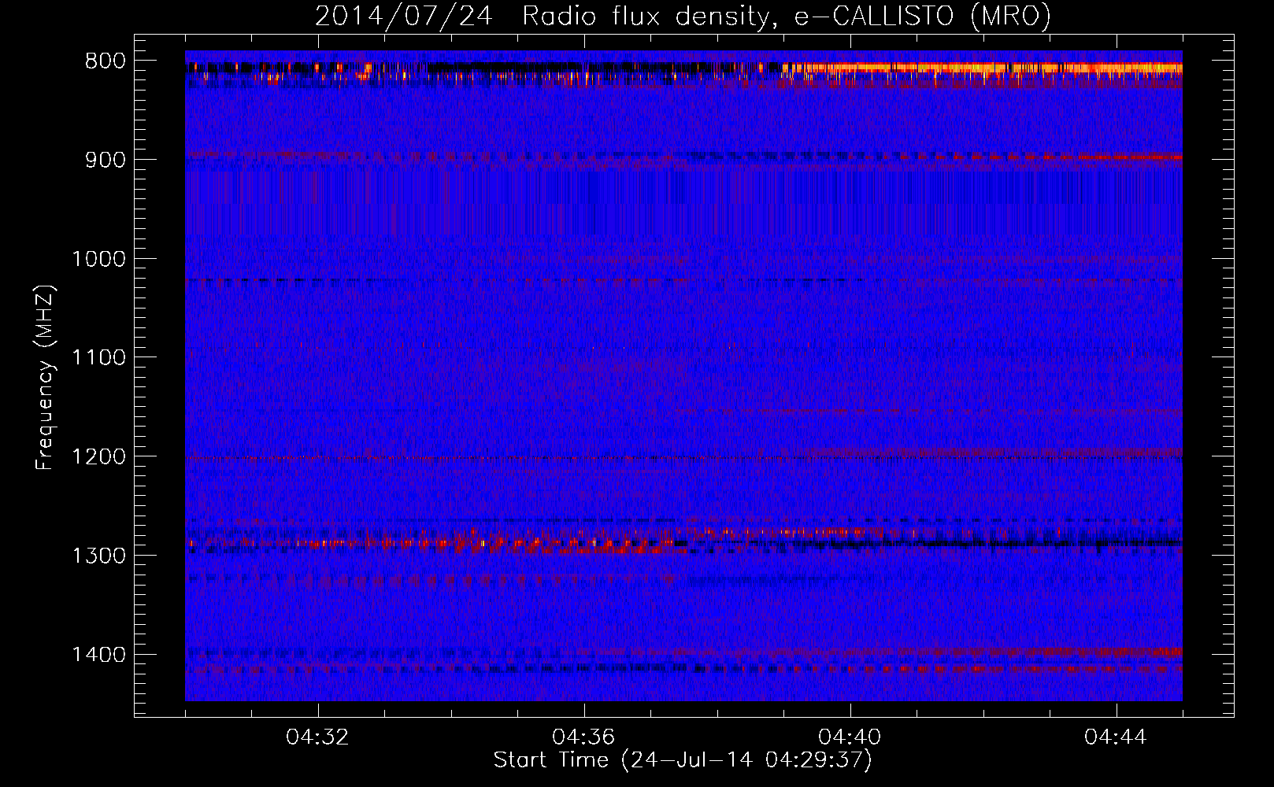1274x787 pixels.
Task: Click the plot title "2014/07/24 Radio flux density, e-CALLISTO (MRO)"
Action: pyautogui.click(x=683, y=16)
